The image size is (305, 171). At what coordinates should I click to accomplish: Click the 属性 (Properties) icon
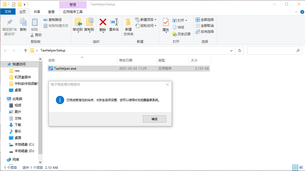coord(166,22)
